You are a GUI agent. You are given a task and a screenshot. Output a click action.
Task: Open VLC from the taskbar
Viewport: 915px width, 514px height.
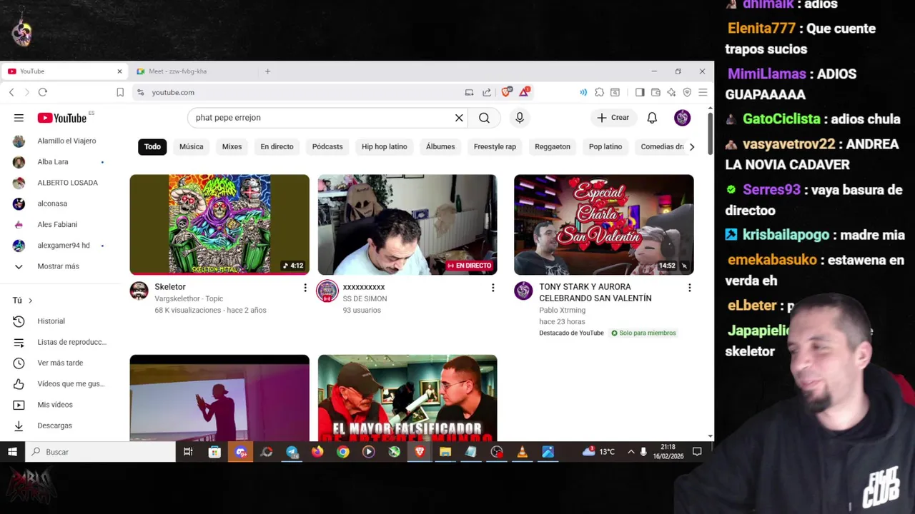pos(523,452)
